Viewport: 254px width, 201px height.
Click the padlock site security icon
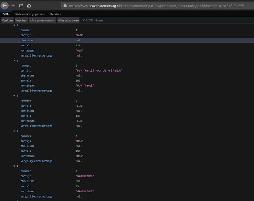pos(65,6)
